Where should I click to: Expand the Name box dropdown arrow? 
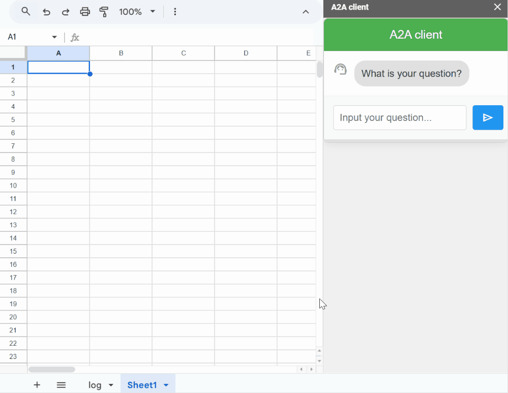tap(54, 37)
